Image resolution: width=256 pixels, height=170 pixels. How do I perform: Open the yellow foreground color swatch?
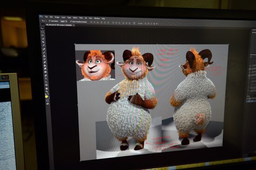coord(47,97)
